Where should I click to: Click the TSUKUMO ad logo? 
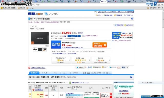tap(124, 87)
